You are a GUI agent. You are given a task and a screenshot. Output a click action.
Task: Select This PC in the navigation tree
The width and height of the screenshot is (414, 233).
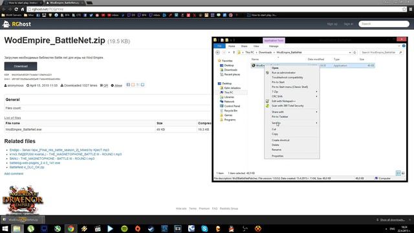pos(228,93)
